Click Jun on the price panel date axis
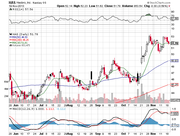The width and height of the screenshot is (180, 136). coord(16,105)
